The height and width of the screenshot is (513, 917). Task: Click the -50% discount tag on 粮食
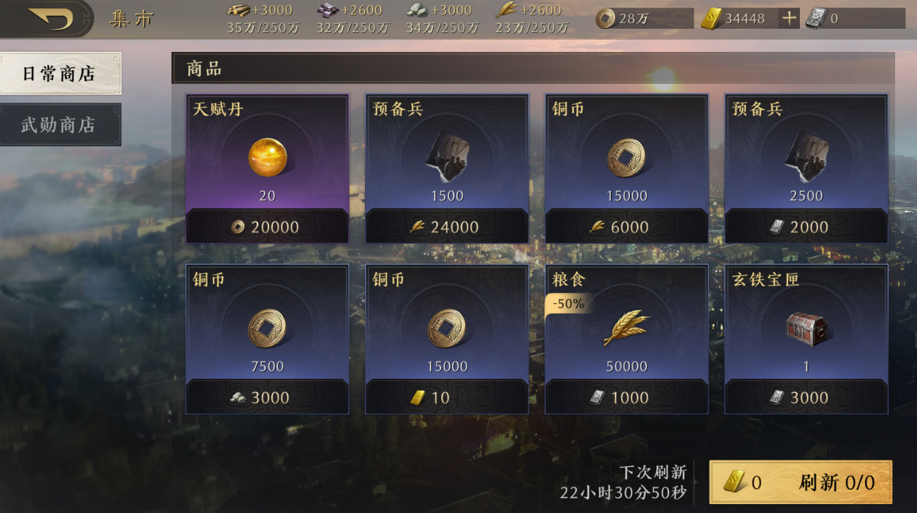coord(568,304)
